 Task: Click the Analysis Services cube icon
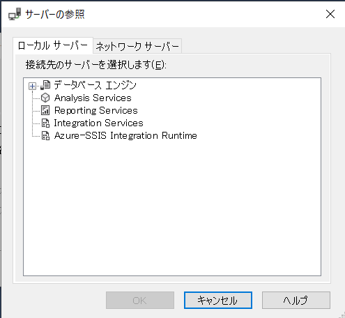click(45, 98)
